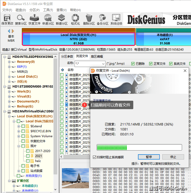Click the up-folder arrow in file list
191x193 pixels.
pyautogui.click(x=63, y=70)
